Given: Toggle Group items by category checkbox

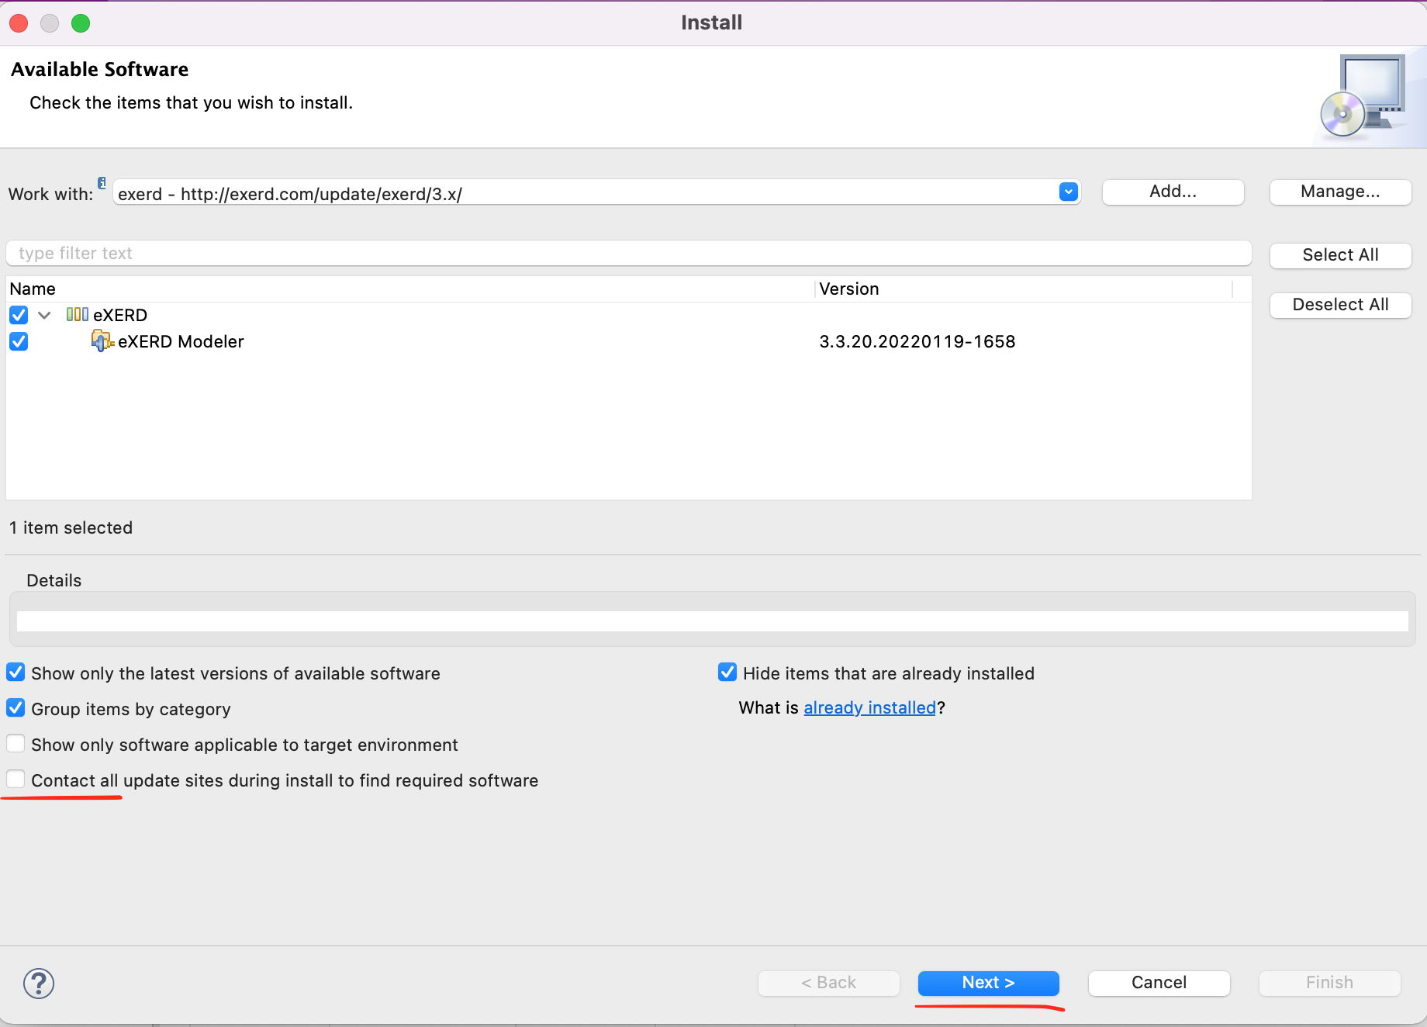Looking at the screenshot, I should click(16, 707).
